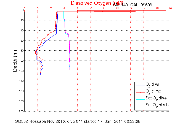
Task: Click the depth tick label 160
Action: (22, 91)
